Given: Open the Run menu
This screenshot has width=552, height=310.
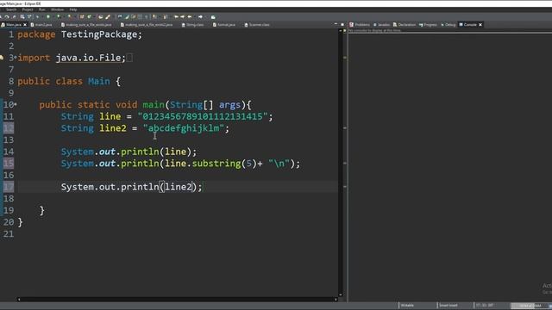Looking at the screenshot, I should [x=42, y=9].
